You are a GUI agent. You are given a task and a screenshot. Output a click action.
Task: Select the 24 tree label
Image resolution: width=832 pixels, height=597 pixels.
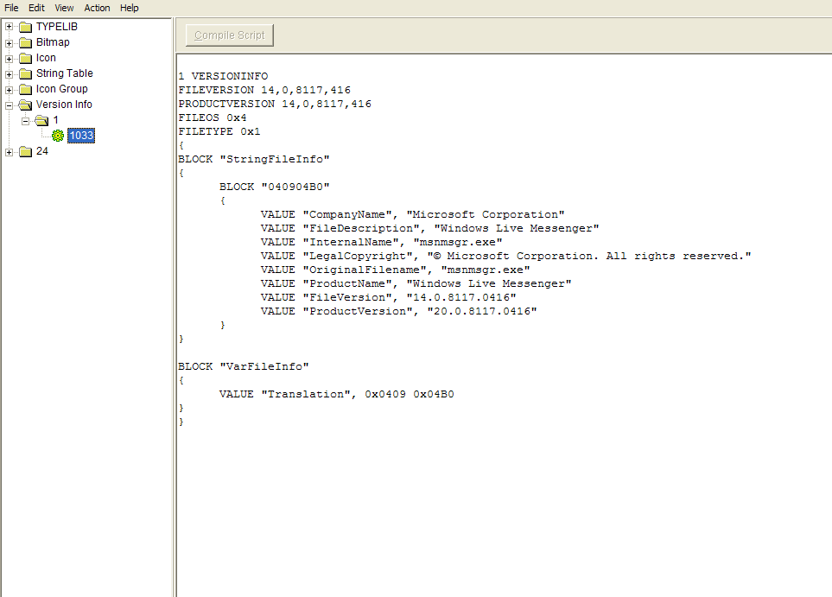42,151
